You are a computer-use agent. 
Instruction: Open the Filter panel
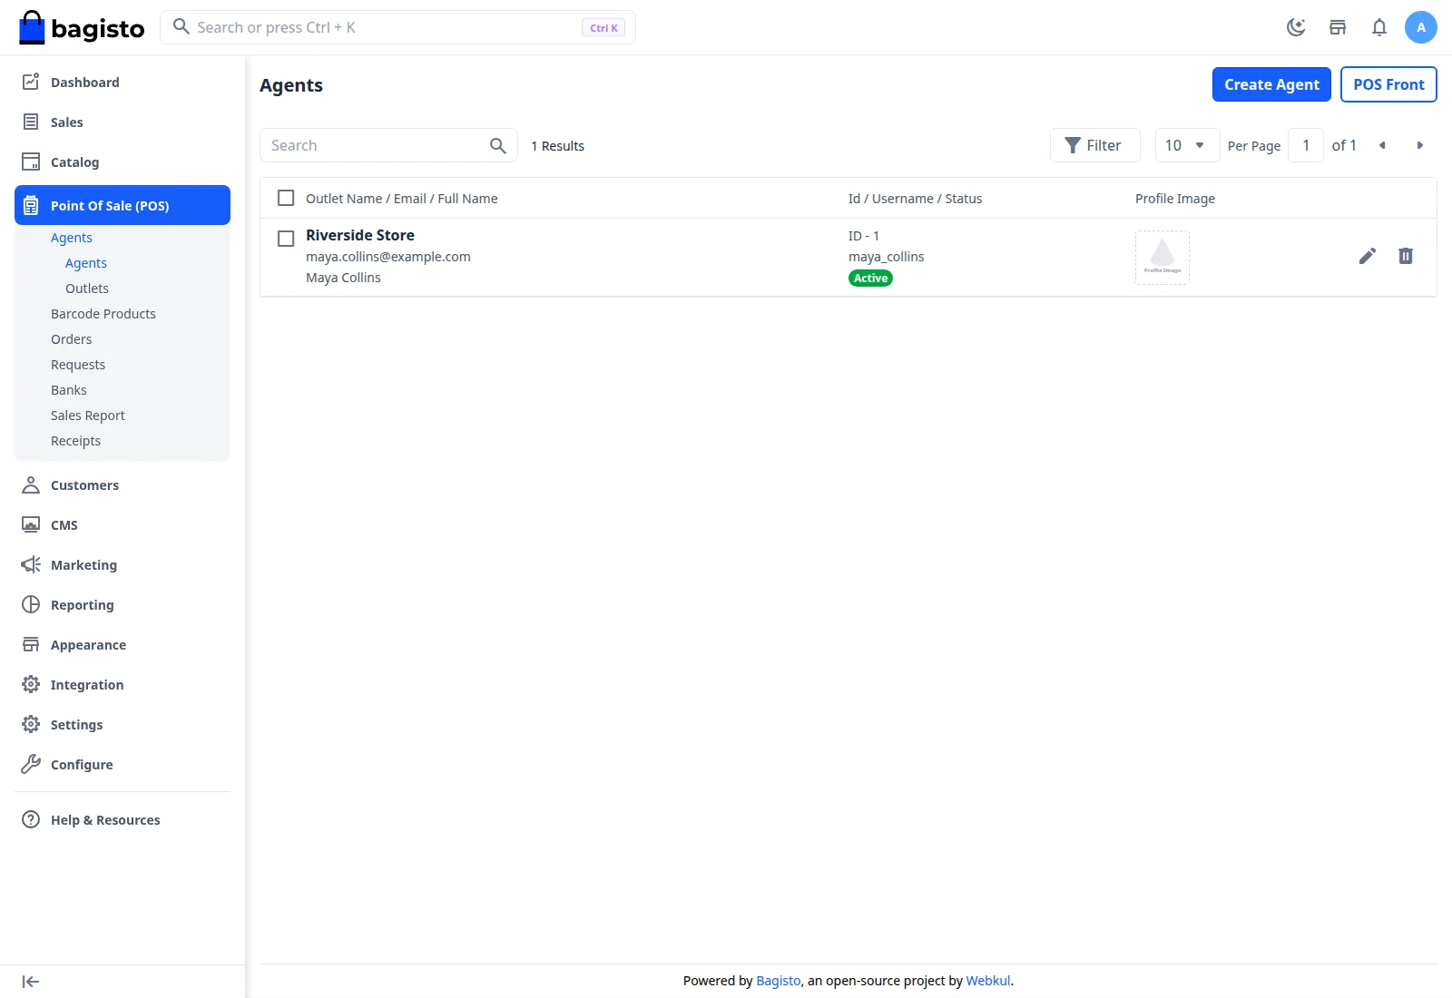tap(1094, 145)
